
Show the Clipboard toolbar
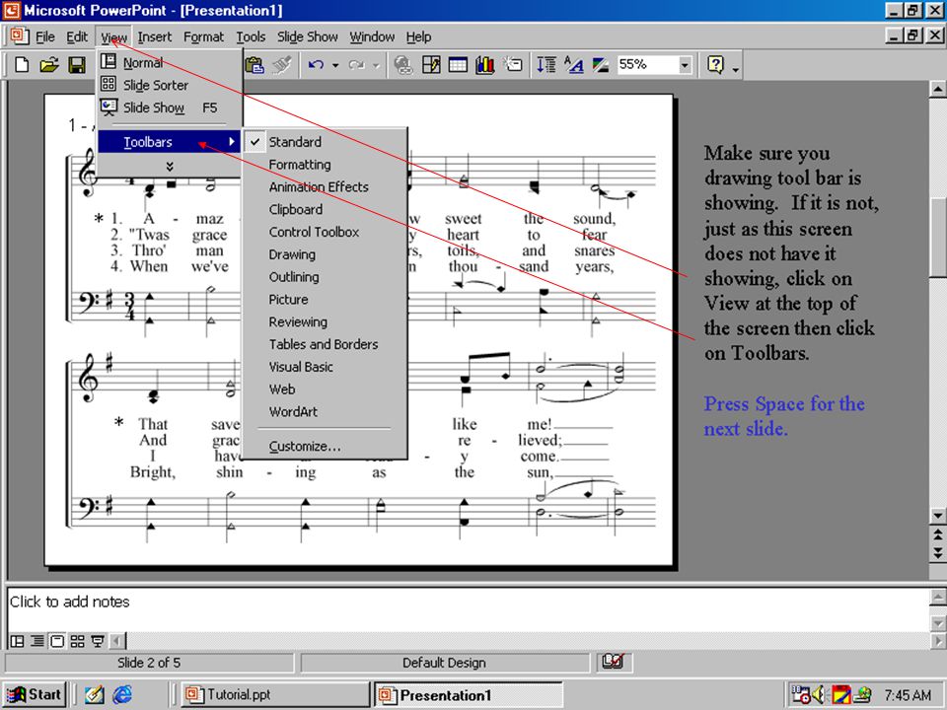pyautogui.click(x=325, y=209)
